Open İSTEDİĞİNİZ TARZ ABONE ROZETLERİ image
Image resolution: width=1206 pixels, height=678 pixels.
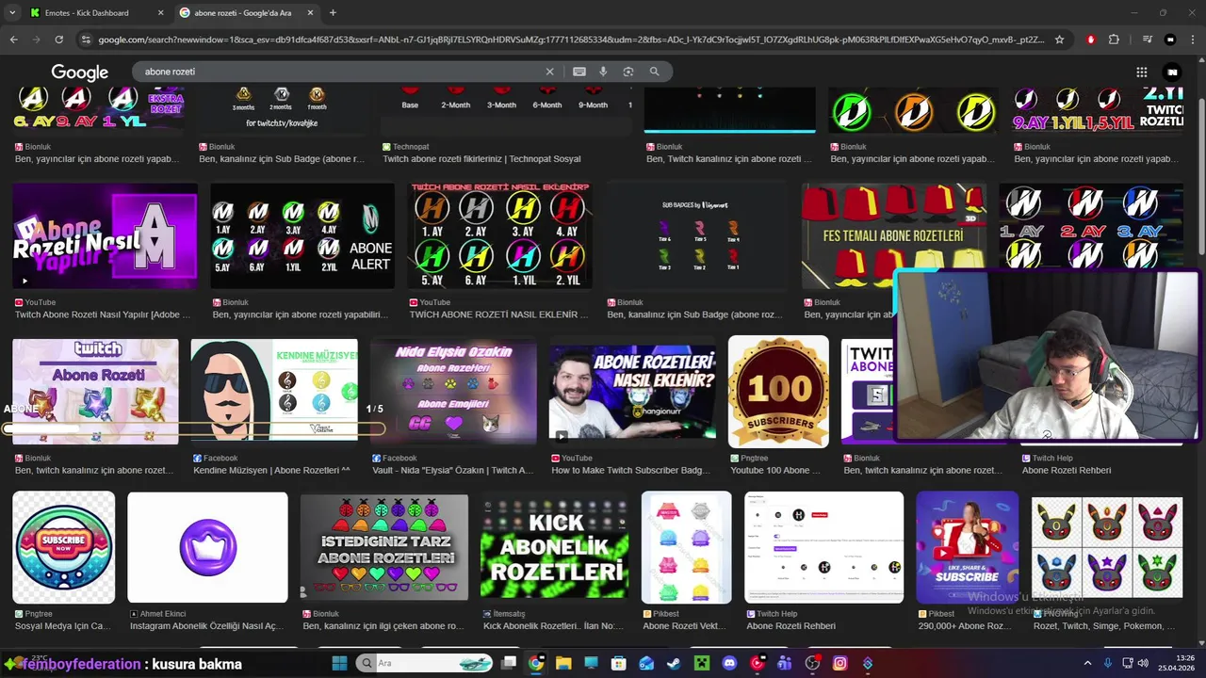coord(384,546)
